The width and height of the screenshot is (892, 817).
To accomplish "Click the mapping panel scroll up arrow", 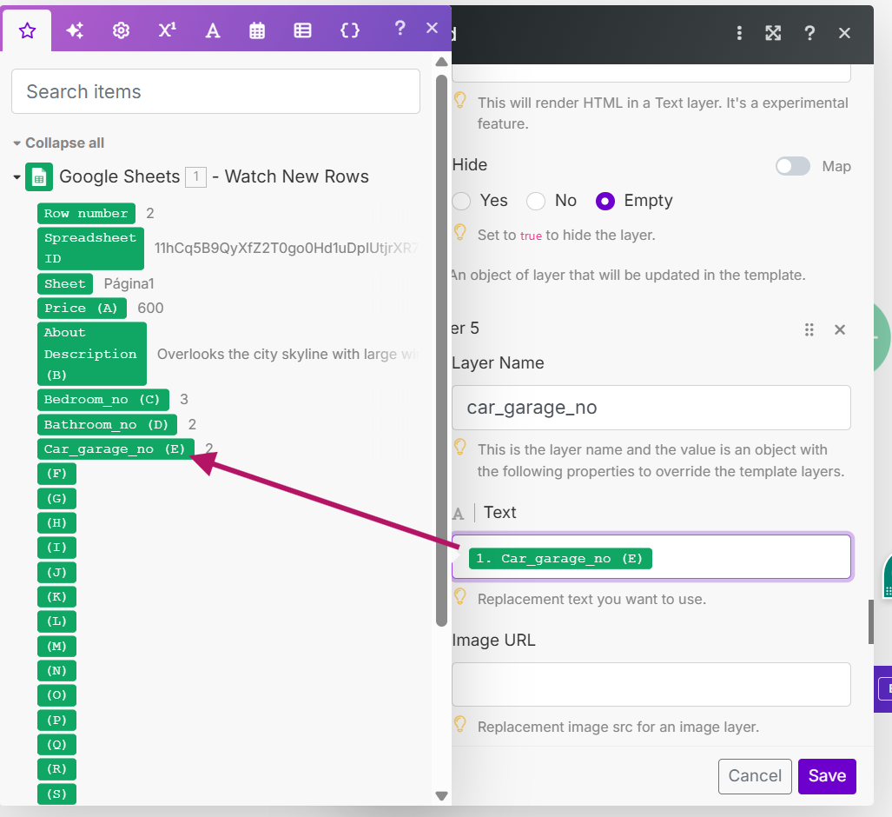I will [x=441, y=62].
